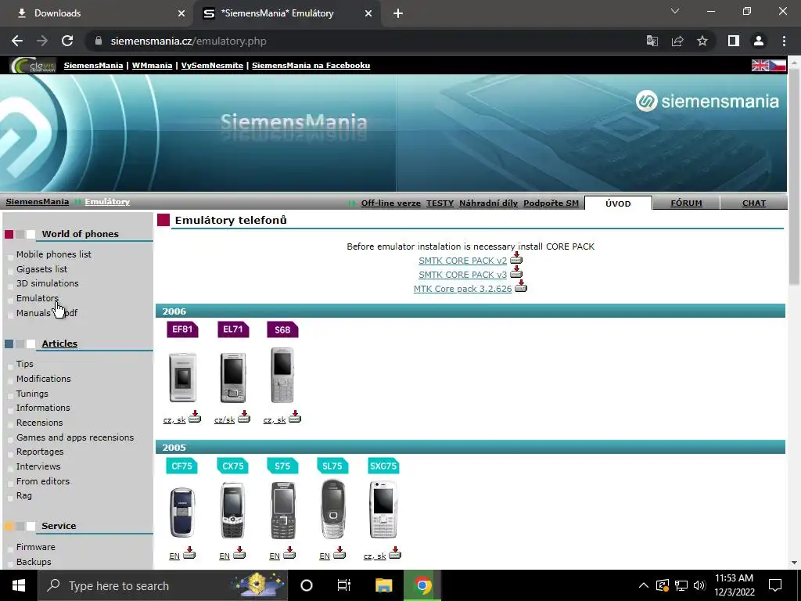Switch to the Downloads tab
The image size is (801, 601).
(97, 13)
